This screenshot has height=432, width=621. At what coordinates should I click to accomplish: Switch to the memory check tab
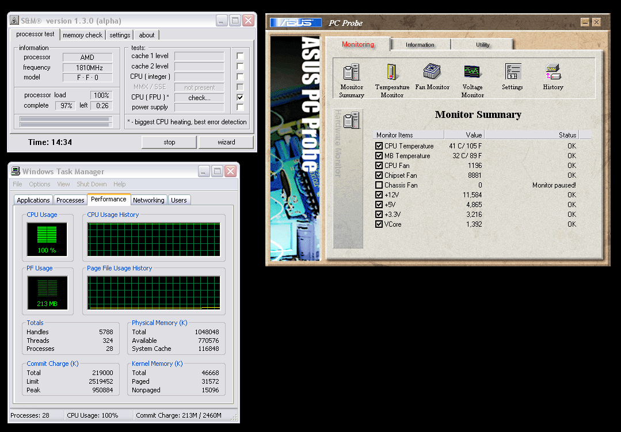point(82,35)
